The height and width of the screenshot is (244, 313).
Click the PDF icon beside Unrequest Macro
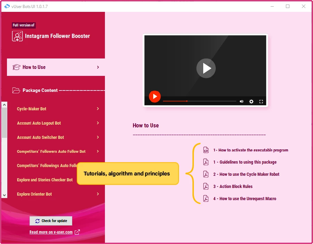[206, 199]
